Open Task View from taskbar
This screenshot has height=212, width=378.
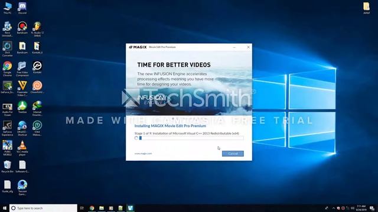pyautogui.click(x=82, y=208)
